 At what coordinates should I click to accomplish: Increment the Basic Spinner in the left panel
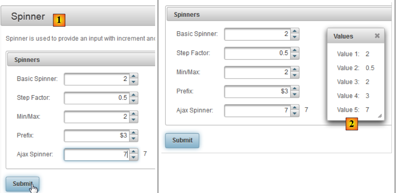(x=134, y=76)
